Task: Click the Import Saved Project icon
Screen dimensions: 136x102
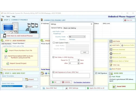Action: [8, 63]
